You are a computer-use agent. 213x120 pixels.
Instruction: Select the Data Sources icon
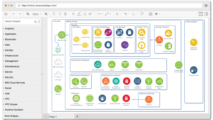point(102,98)
